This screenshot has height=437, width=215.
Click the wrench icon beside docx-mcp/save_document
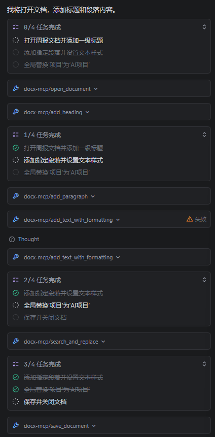[16, 425]
